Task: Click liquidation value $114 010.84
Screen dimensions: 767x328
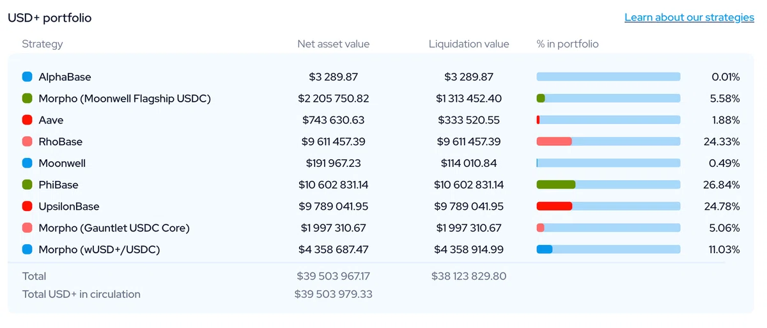Action: (469, 163)
